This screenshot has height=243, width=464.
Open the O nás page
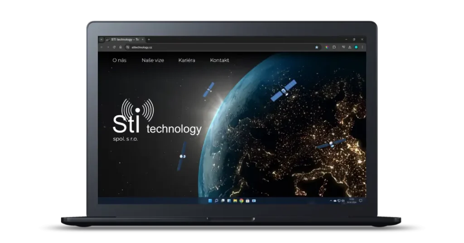[x=119, y=60]
